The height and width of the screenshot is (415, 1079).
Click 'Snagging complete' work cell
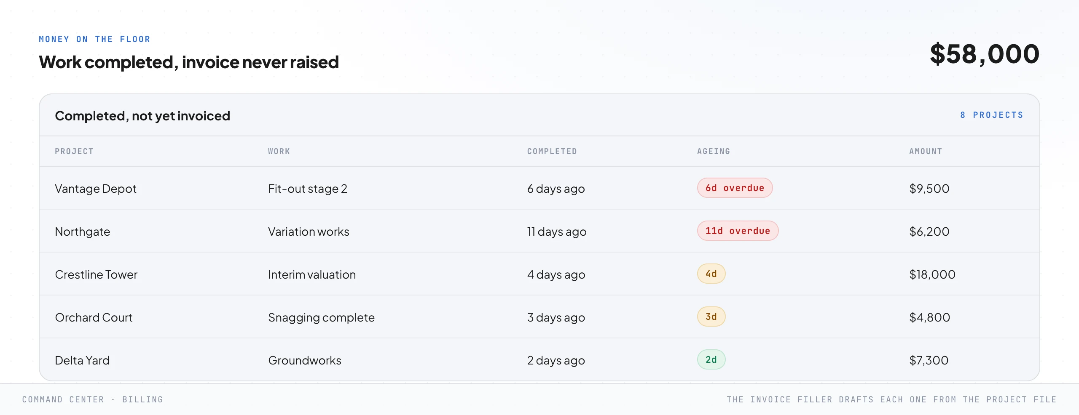pyautogui.click(x=321, y=317)
